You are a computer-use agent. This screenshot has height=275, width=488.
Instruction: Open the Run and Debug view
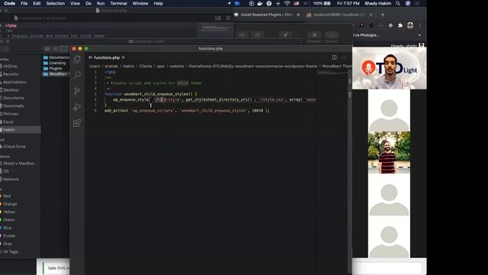coord(77,107)
